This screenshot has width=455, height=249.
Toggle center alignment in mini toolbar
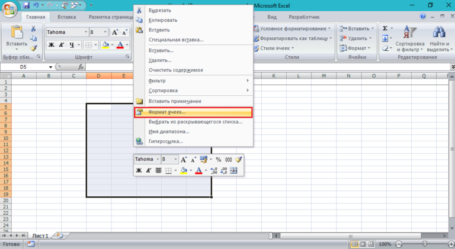click(158, 170)
